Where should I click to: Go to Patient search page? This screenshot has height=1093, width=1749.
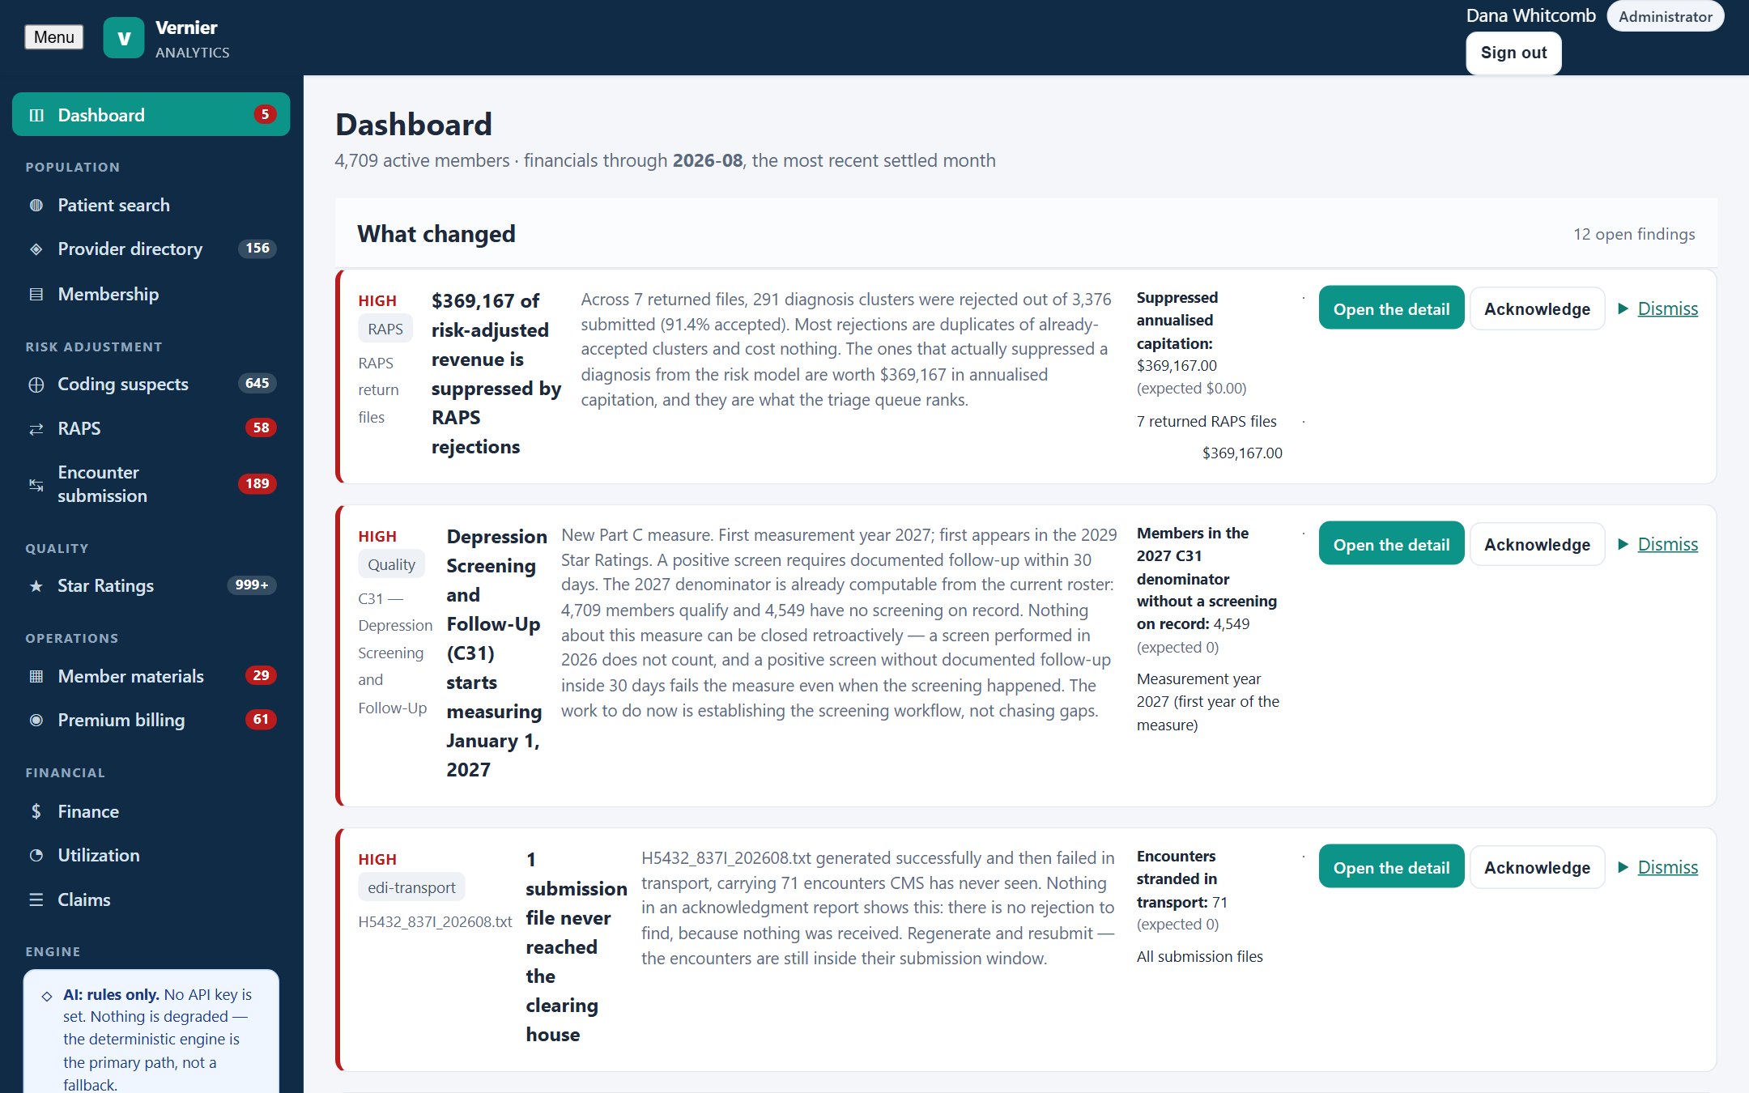(x=151, y=205)
